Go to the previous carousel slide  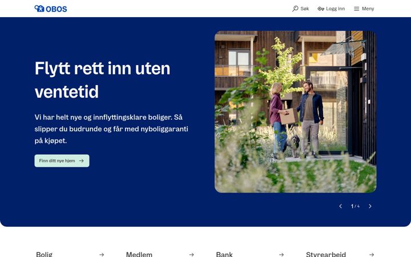(340, 206)
